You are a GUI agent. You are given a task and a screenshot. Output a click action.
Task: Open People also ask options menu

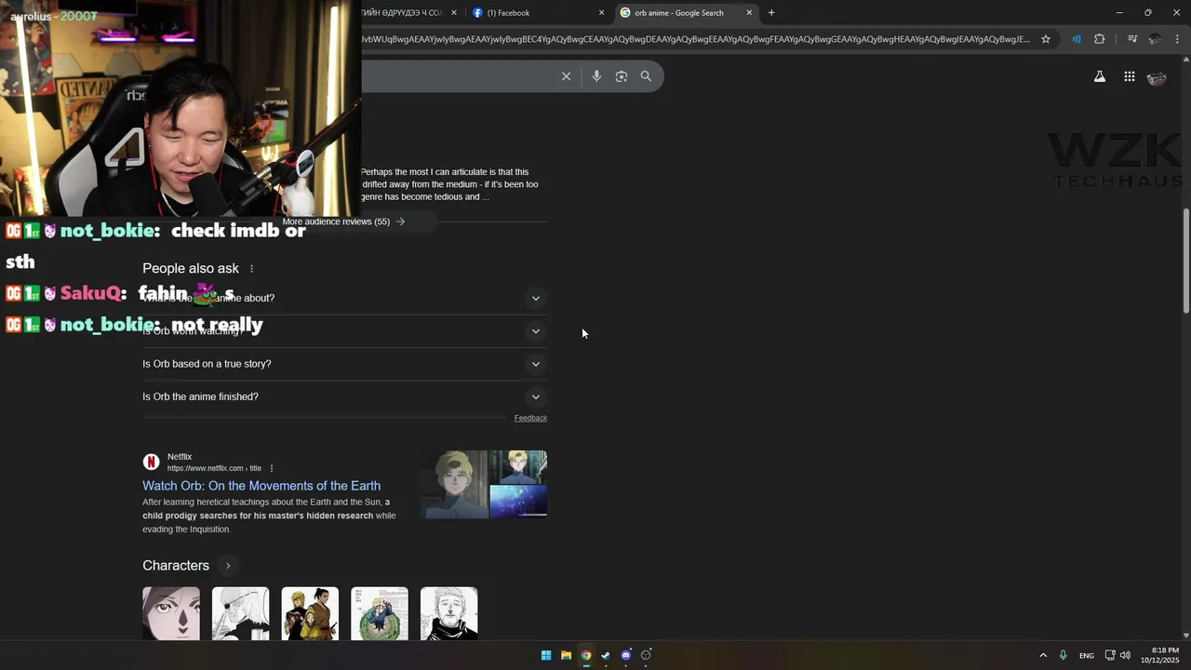pos(251,269)
